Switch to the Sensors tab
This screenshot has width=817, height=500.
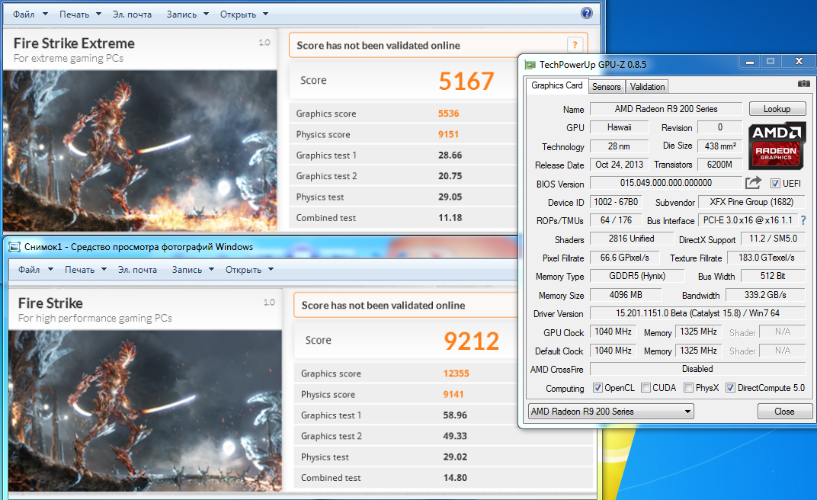pos(607,87)
